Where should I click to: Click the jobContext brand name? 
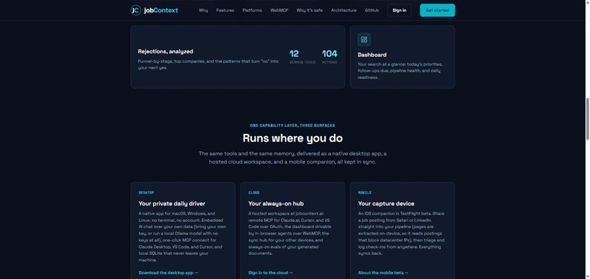[x=161, y=10]
